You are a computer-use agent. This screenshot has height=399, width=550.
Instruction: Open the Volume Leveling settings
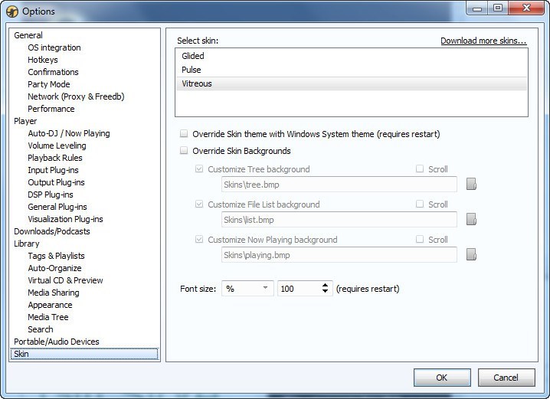click(x=57, y=146)
